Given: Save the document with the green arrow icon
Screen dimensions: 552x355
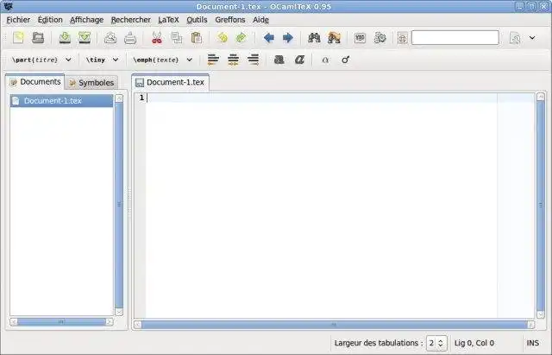Looking at the screenshot, I should tap(65, 38).
